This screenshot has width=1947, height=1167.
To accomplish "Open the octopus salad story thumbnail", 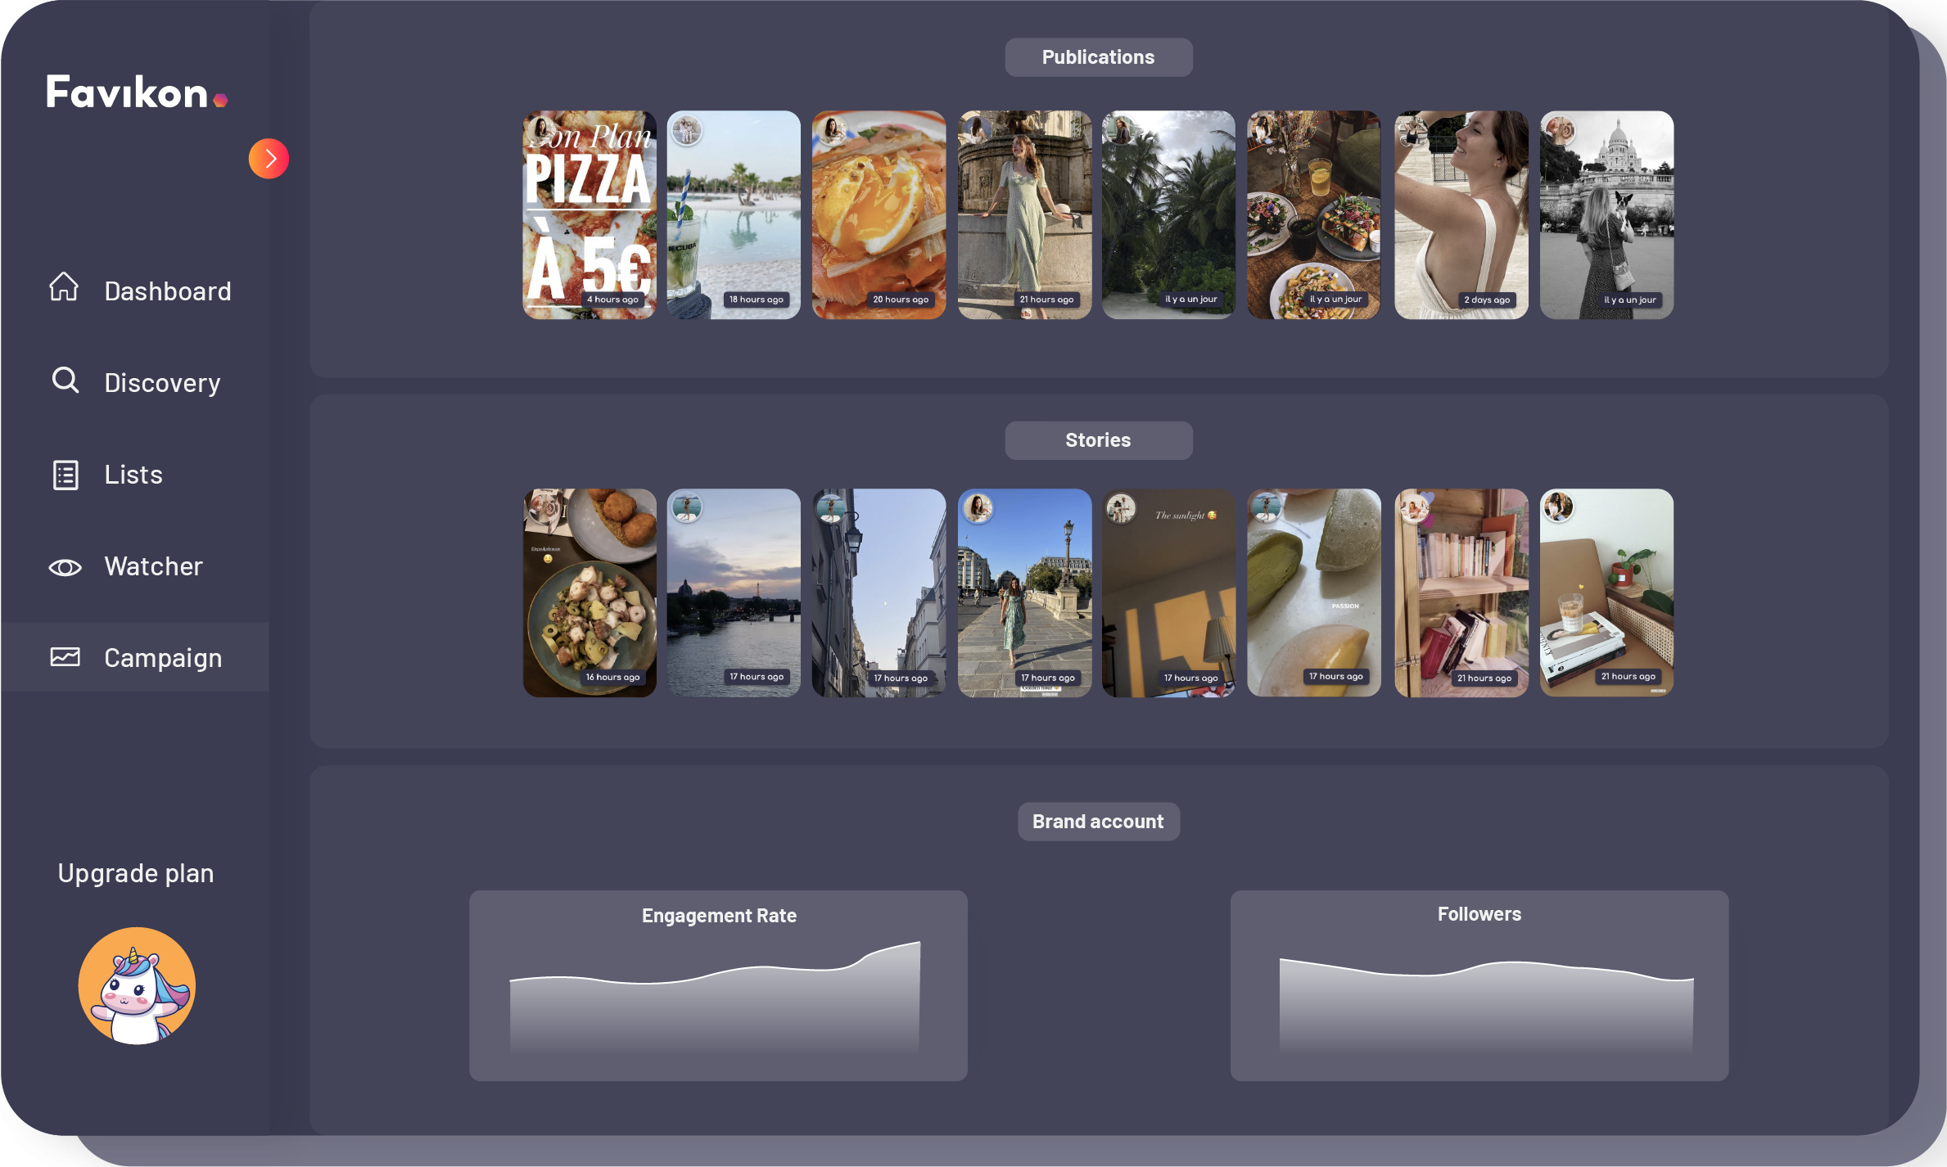I will pyautogui.click(x=590, y=593).
